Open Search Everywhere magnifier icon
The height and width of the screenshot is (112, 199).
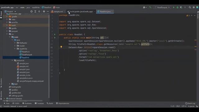coord(190,7)
